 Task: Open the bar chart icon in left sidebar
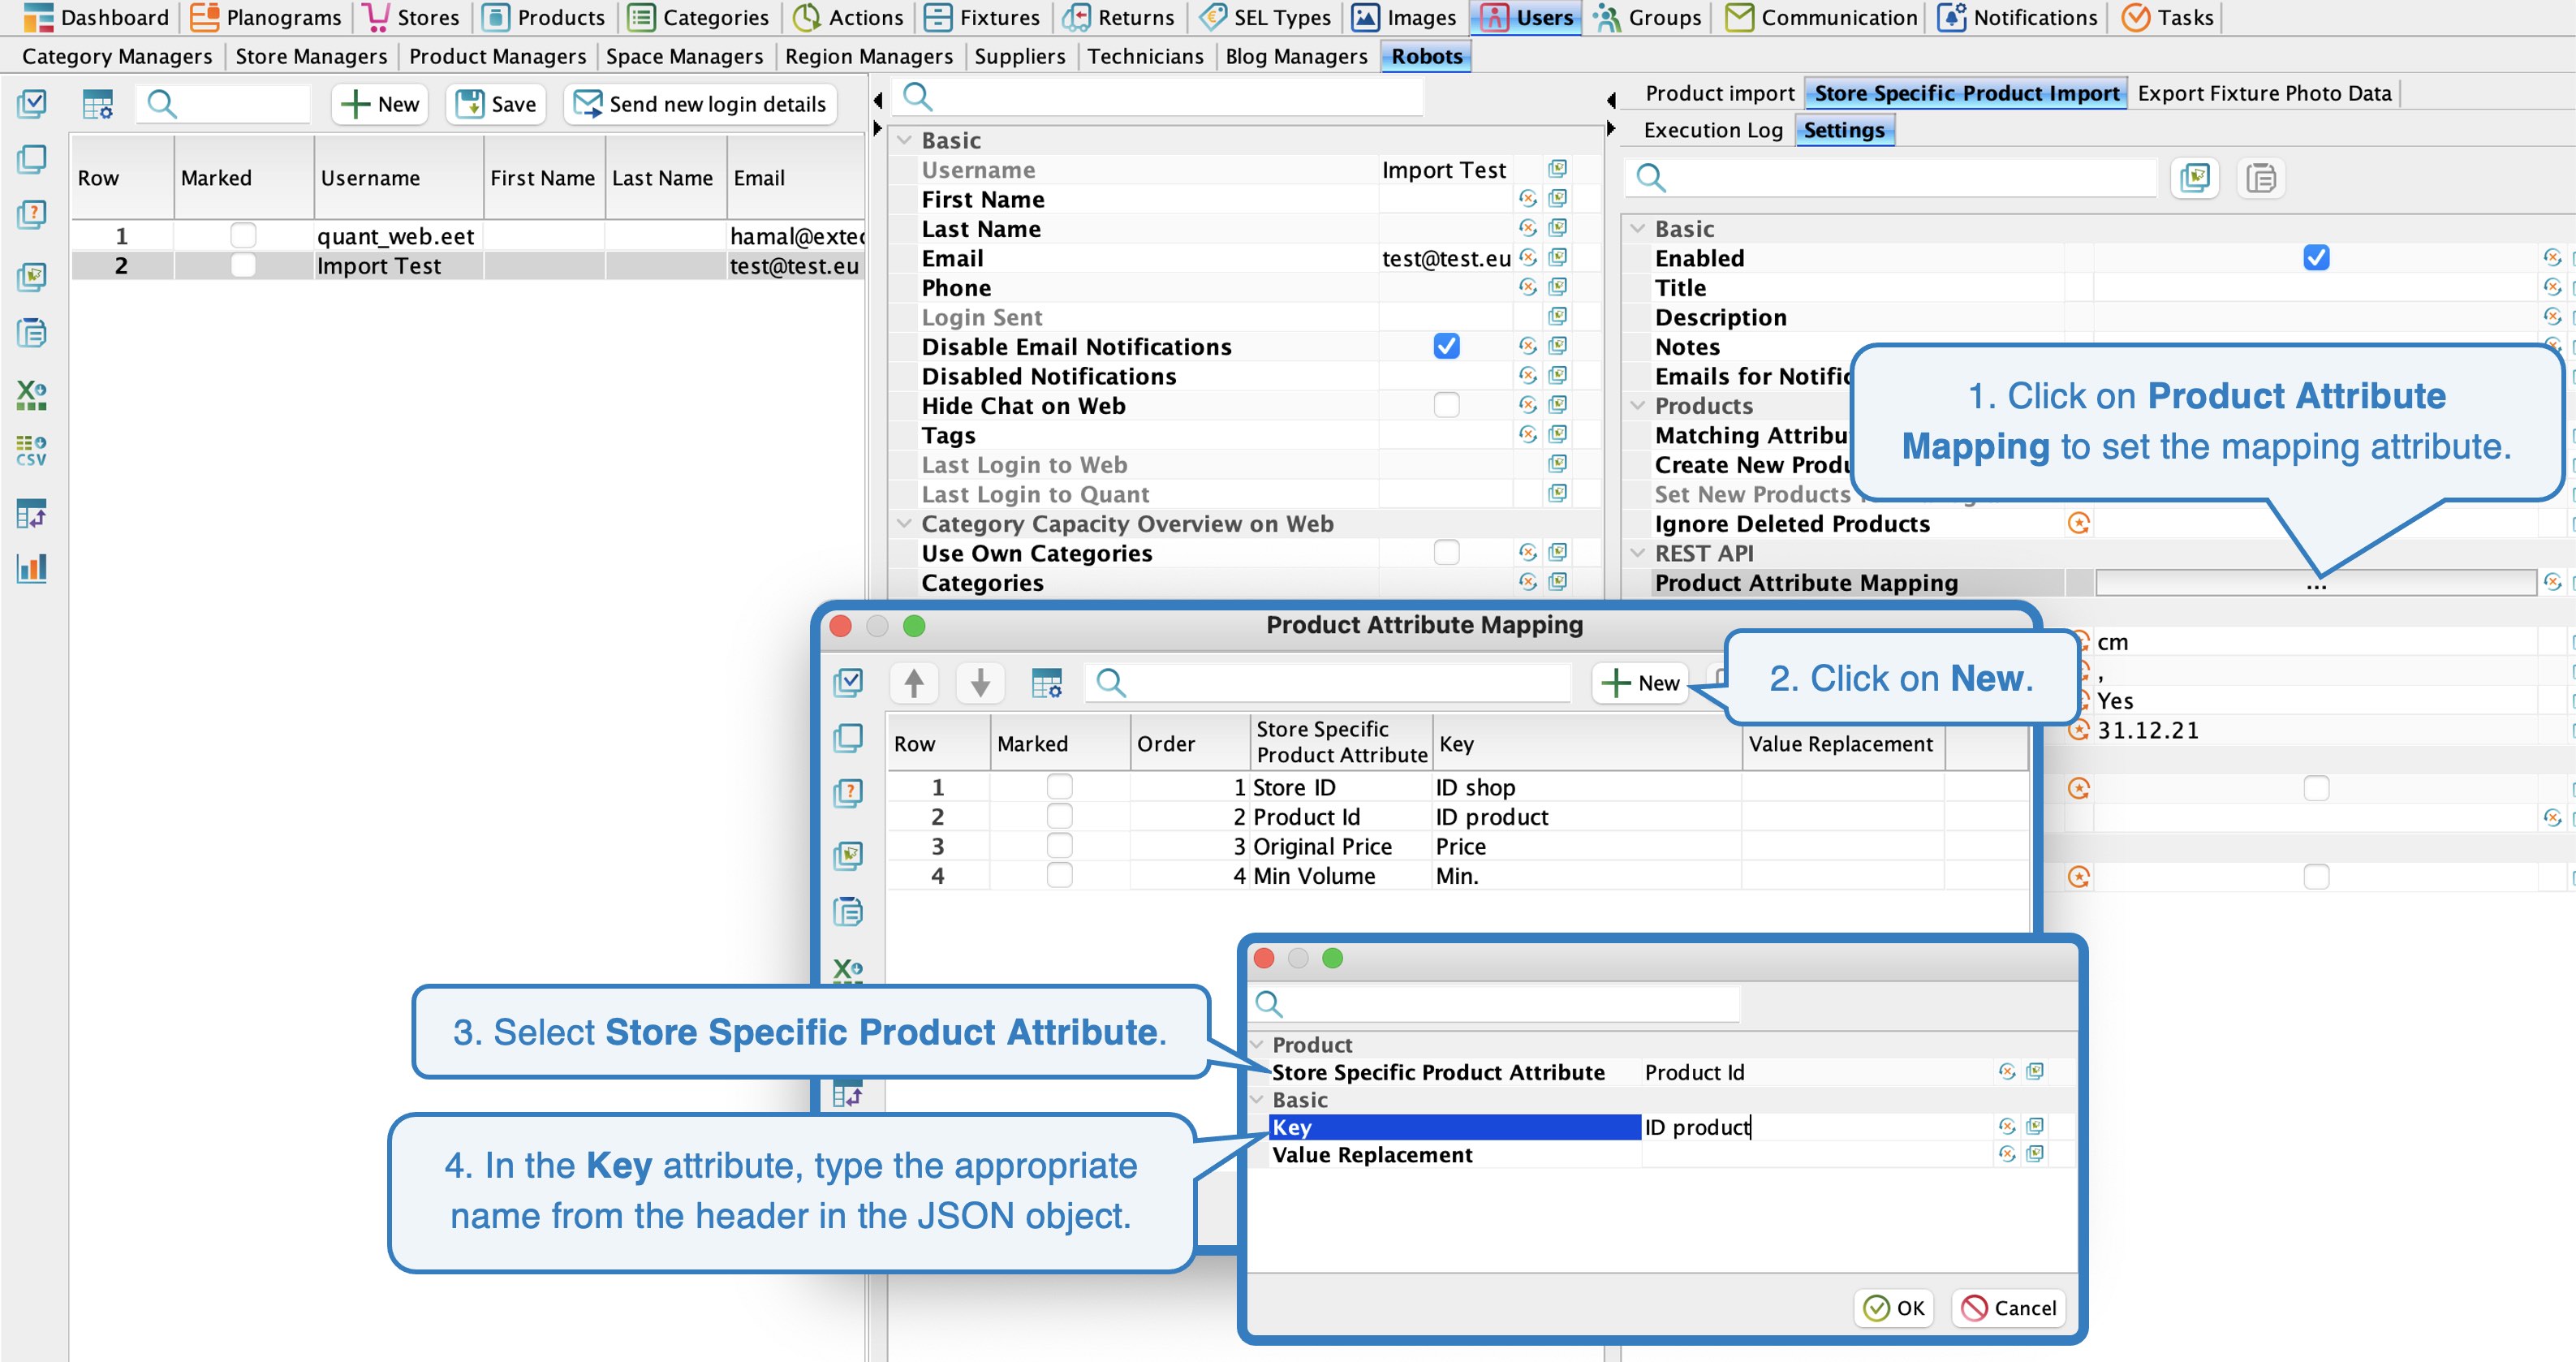31,568
